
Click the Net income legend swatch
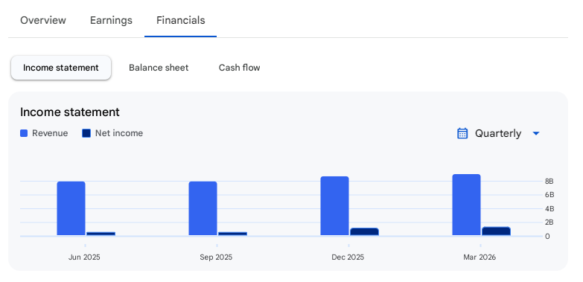point(86,133)
